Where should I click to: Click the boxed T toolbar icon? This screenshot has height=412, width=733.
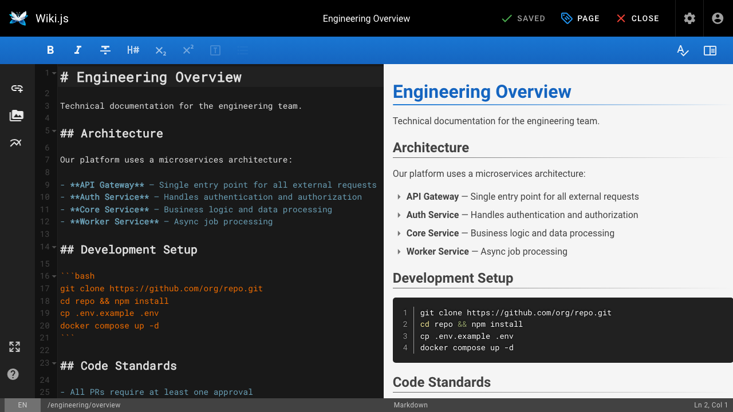[x=215, y=50]
